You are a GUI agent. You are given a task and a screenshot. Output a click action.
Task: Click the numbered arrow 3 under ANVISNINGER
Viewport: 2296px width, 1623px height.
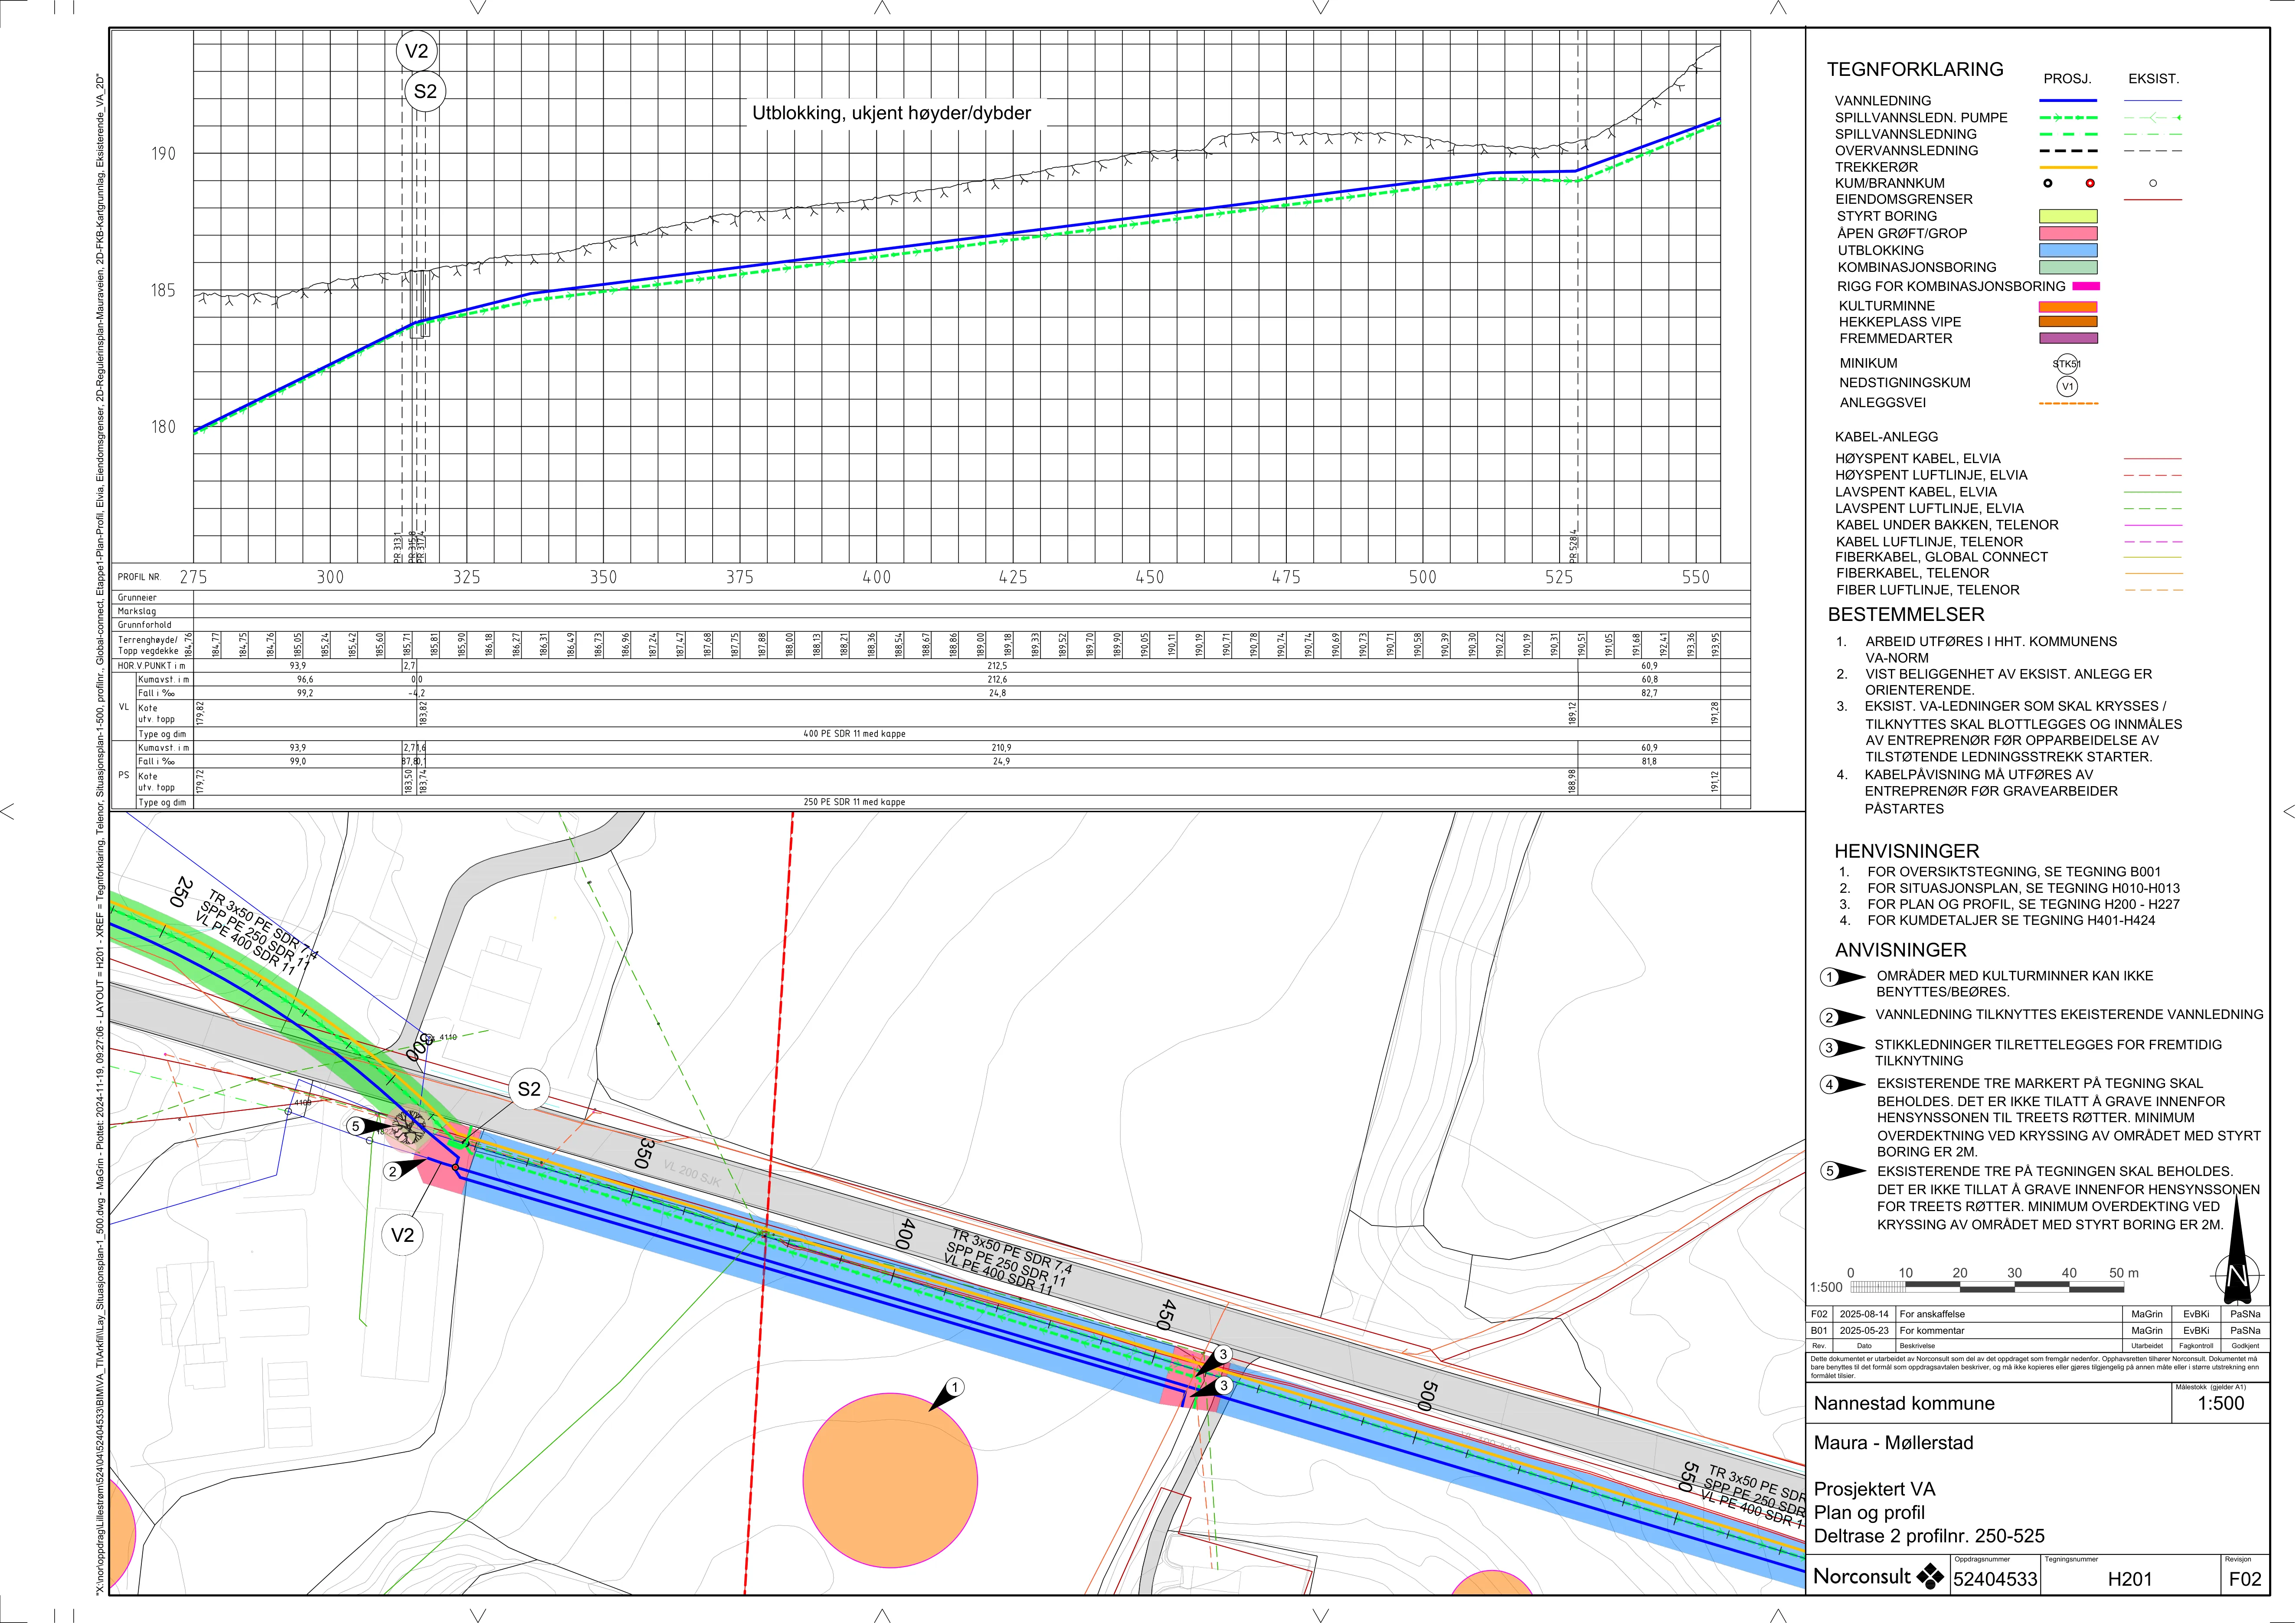[x=1842, y=1048]
